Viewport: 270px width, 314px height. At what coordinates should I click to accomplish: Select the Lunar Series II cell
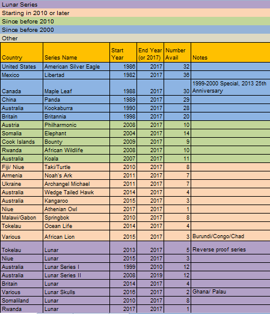click(76, 276)
